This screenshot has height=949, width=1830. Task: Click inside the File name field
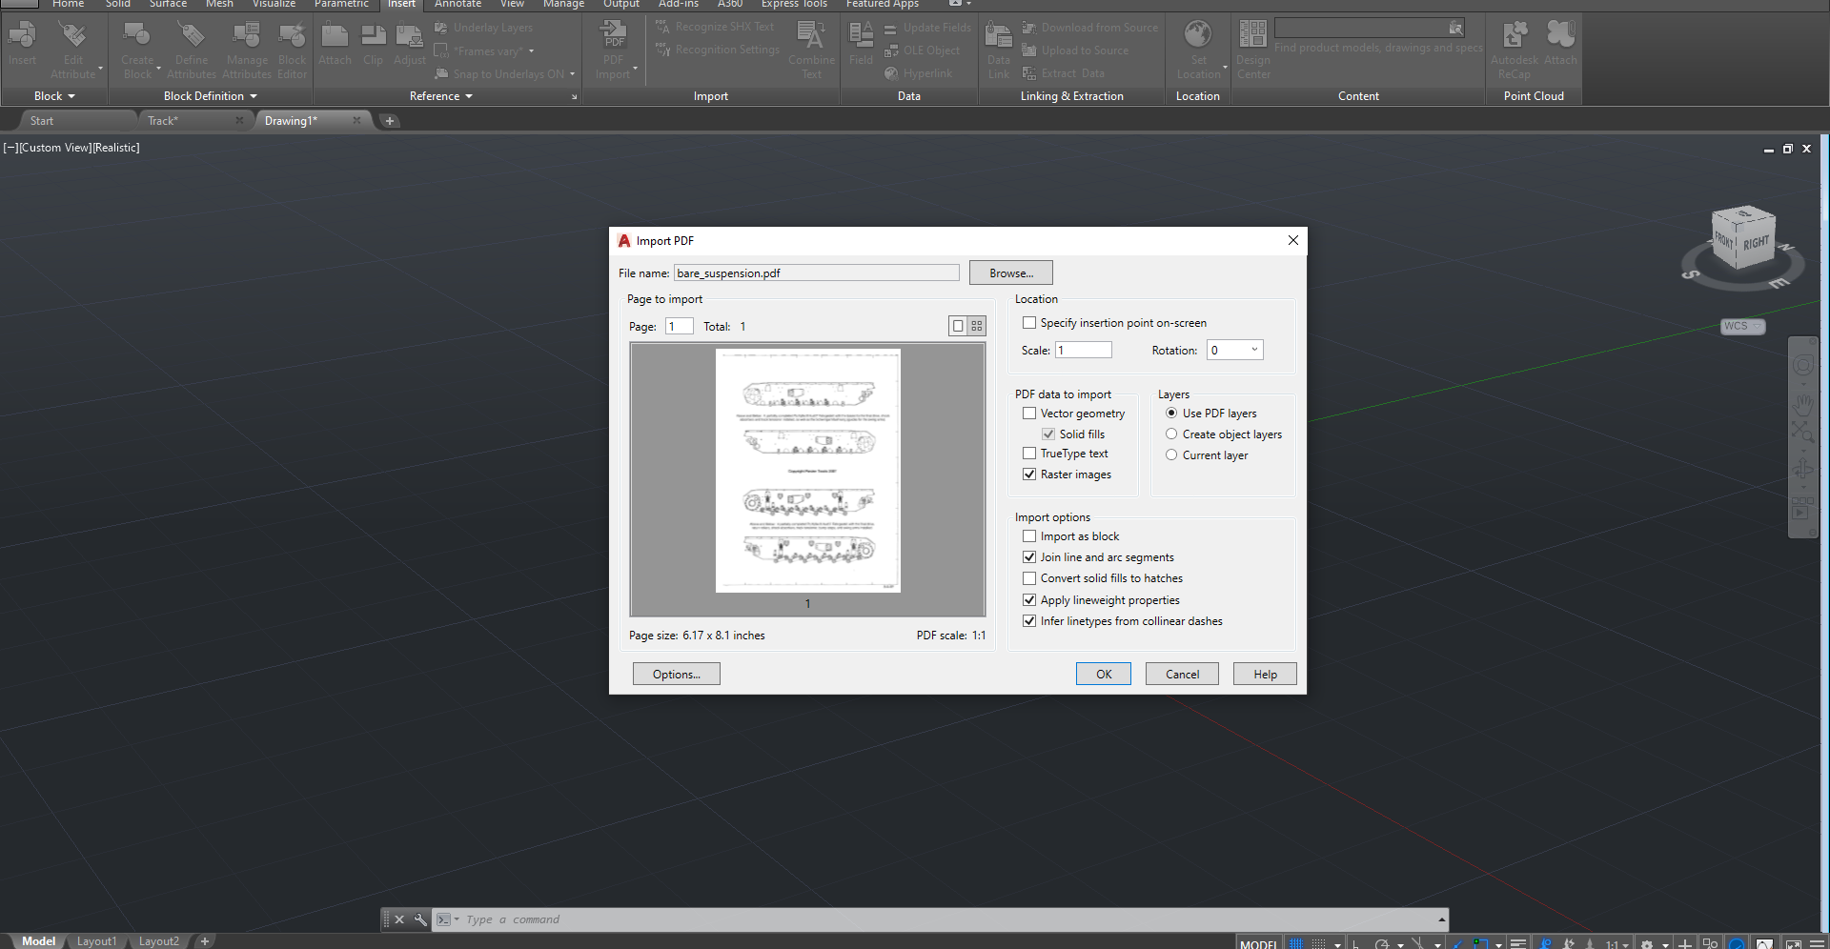point(816,273)
